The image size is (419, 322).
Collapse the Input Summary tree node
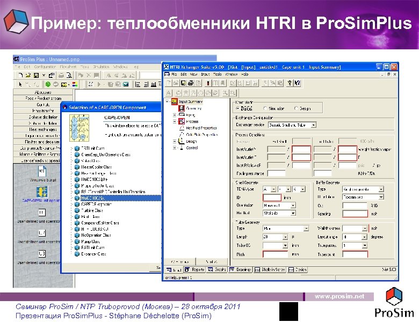click(x=167, y=101)
